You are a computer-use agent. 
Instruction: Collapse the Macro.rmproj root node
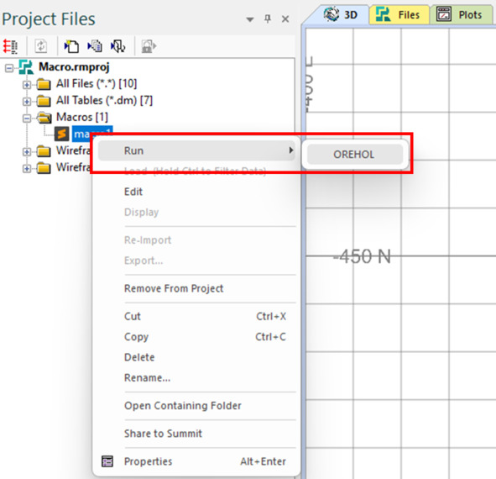click(9, 68)
